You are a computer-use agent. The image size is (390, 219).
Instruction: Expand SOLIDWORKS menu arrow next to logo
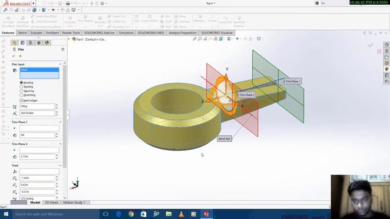tap(34, 4)
